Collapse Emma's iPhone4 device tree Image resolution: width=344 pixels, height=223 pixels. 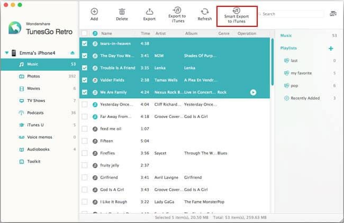pyautogui.click(x=7, y=53)
